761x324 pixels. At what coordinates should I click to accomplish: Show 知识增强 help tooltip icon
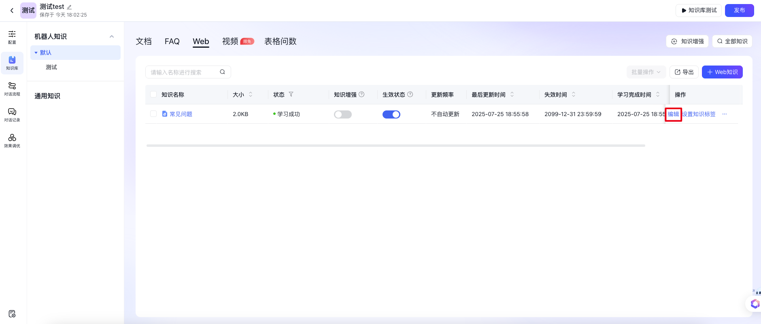click(x=362, y=94)
